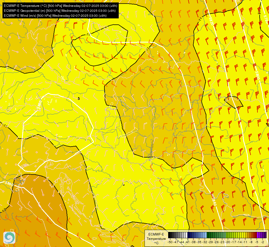
Task: Pick the darkest purple last legend swatch
Action: coord(265,235)
